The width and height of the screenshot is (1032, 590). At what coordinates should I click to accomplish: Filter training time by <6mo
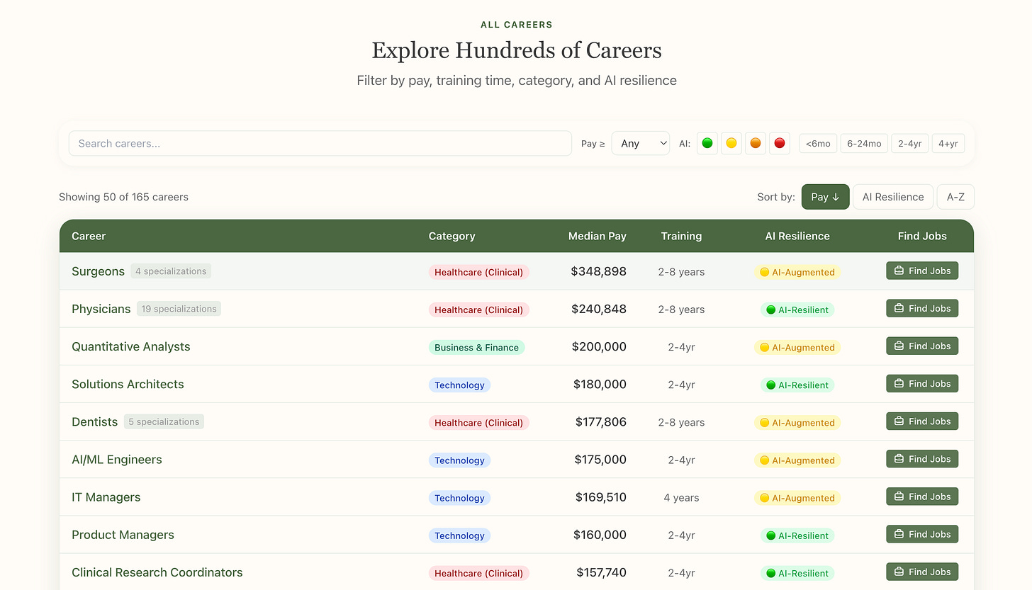818,144
